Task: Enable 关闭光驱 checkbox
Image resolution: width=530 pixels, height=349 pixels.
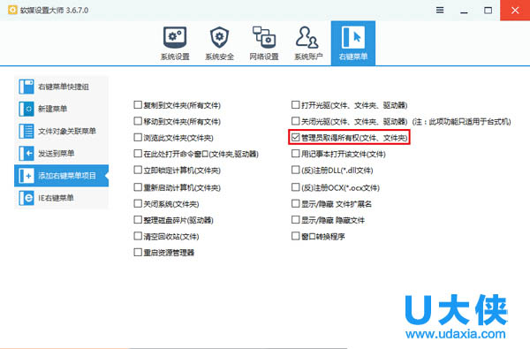Action: coord(295,121)
